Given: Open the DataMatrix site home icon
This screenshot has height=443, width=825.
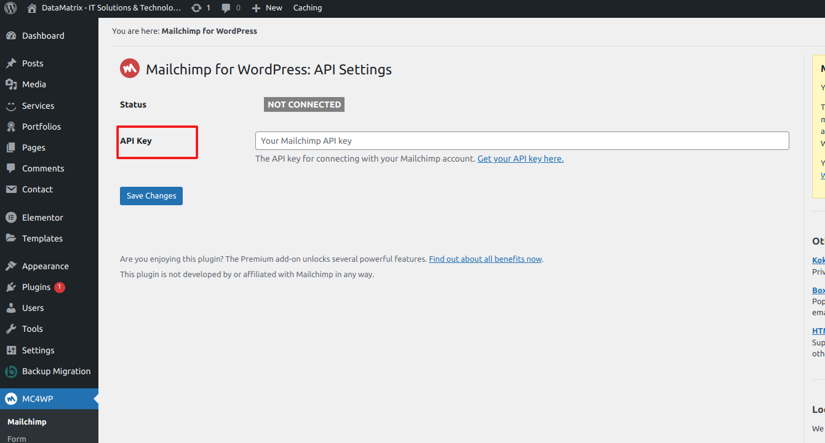Looking at the screenshot, I should click(32, 8).
